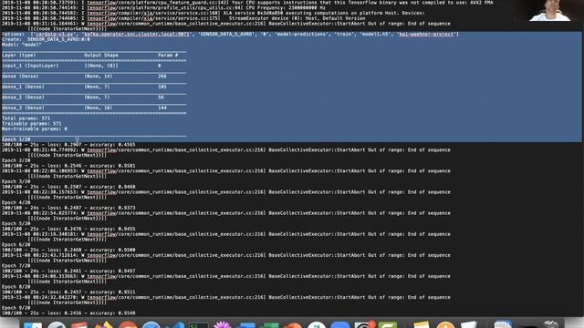
Task: Click output shape in the dense_3 row
Action: tap(99, 108)
